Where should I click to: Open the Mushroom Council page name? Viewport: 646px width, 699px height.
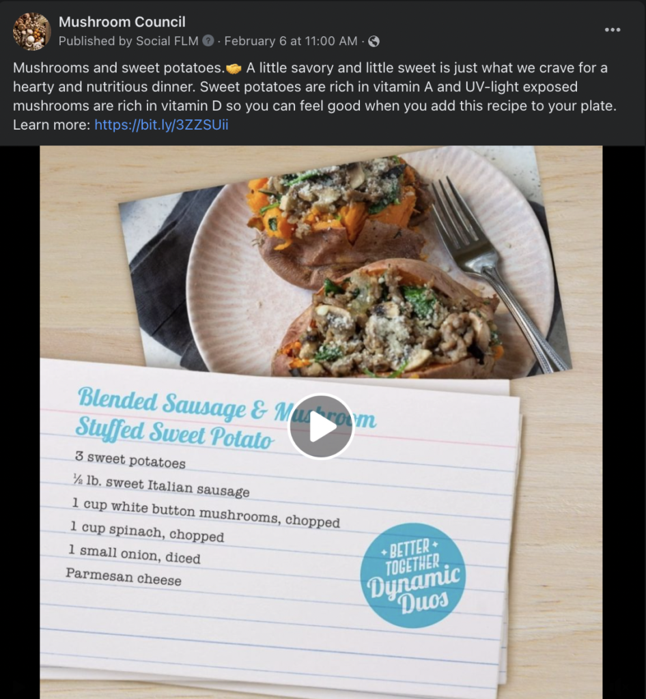[x=122, y=23]
